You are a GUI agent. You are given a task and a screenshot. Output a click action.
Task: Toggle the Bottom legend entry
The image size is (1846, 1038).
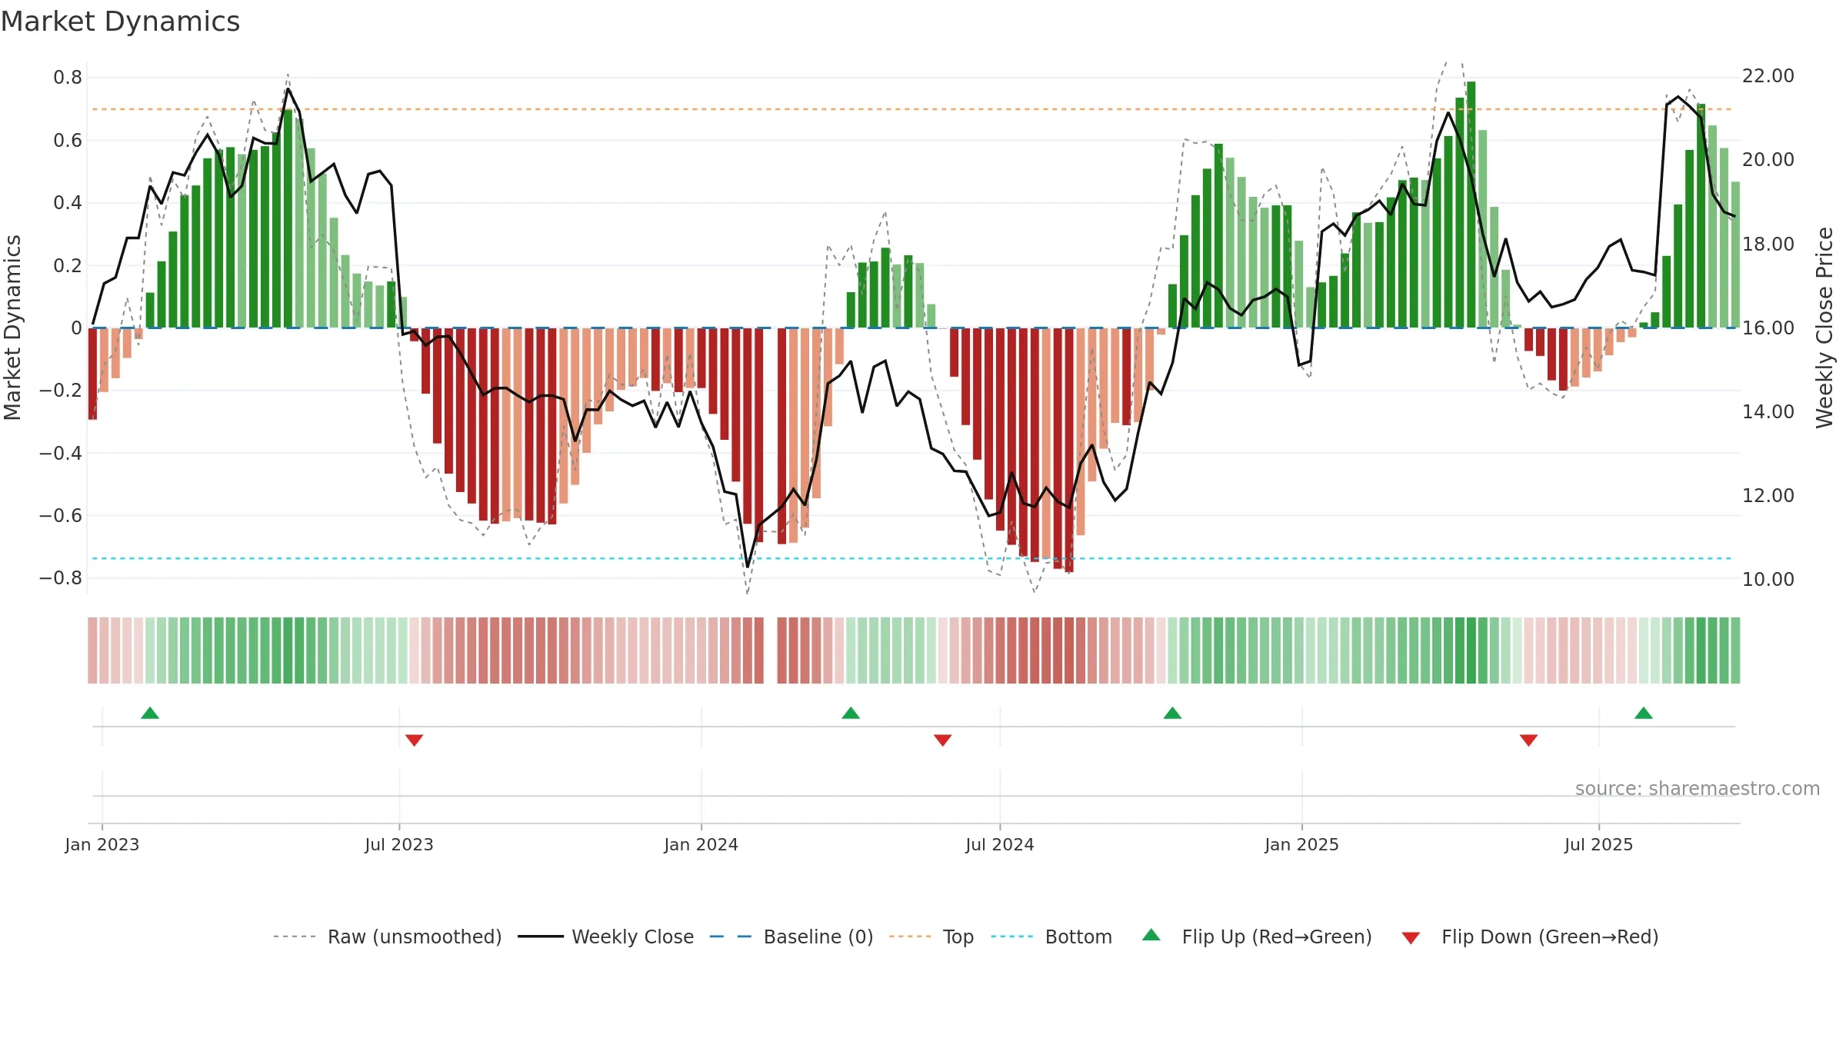coord(1051,937)
